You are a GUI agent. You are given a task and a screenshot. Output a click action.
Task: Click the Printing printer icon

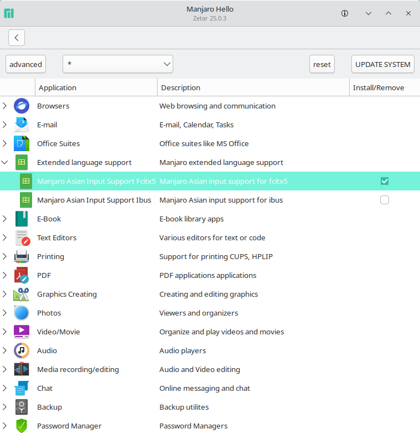22,256
